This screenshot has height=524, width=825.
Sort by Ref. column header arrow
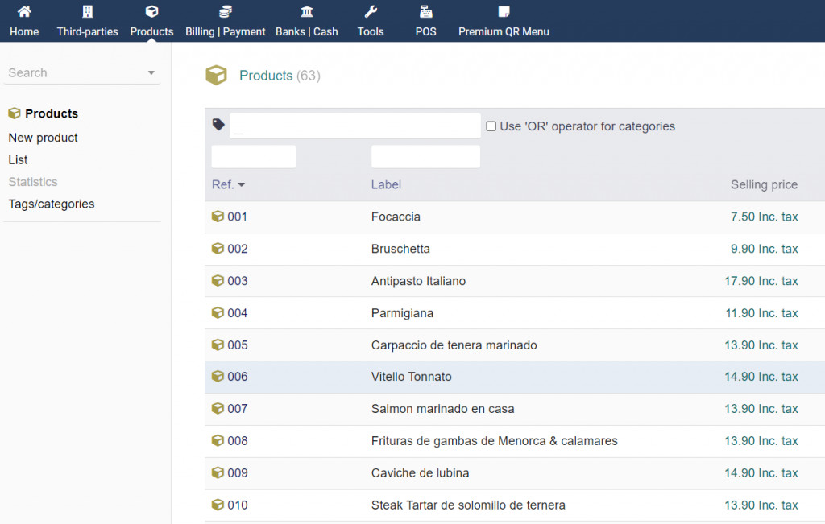coord(242,185)
